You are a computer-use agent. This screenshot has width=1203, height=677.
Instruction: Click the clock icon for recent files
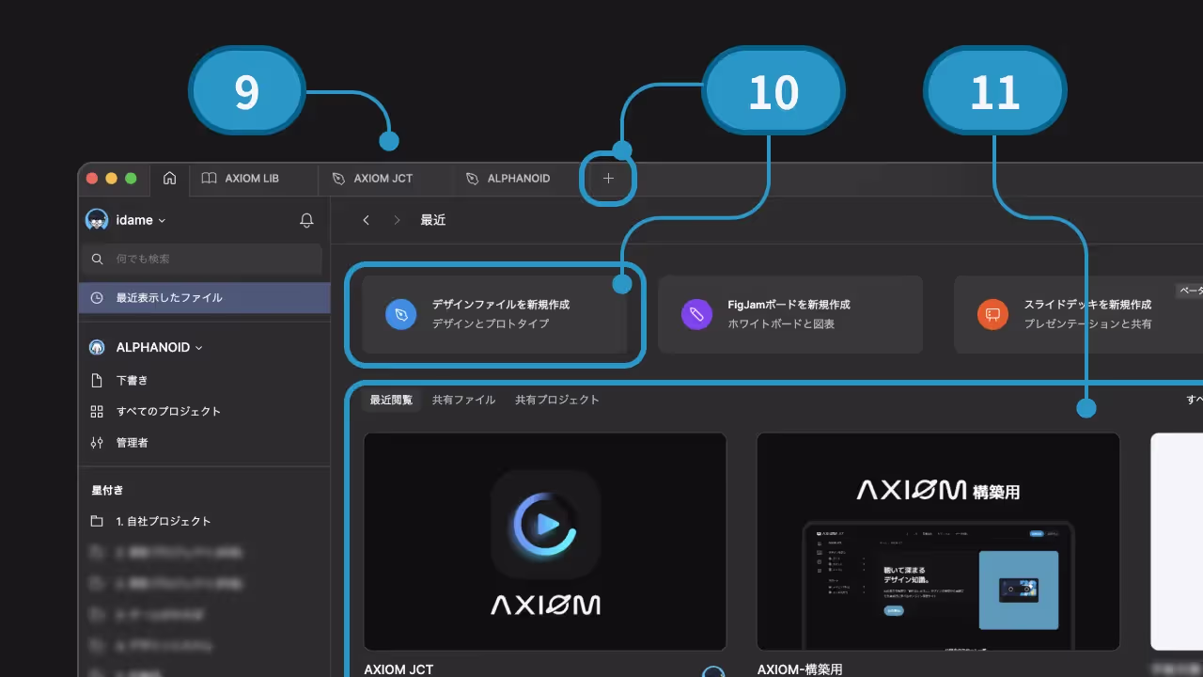tap(97, 298)
